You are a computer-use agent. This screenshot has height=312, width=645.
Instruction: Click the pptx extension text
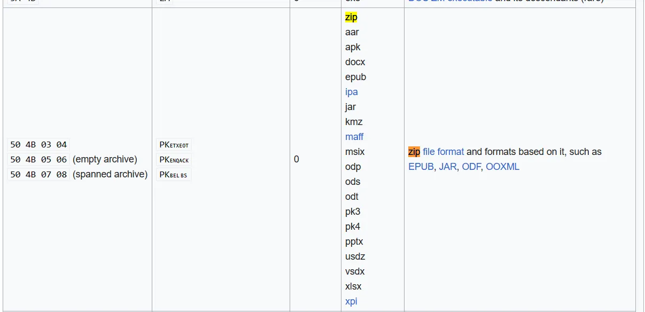354,241
